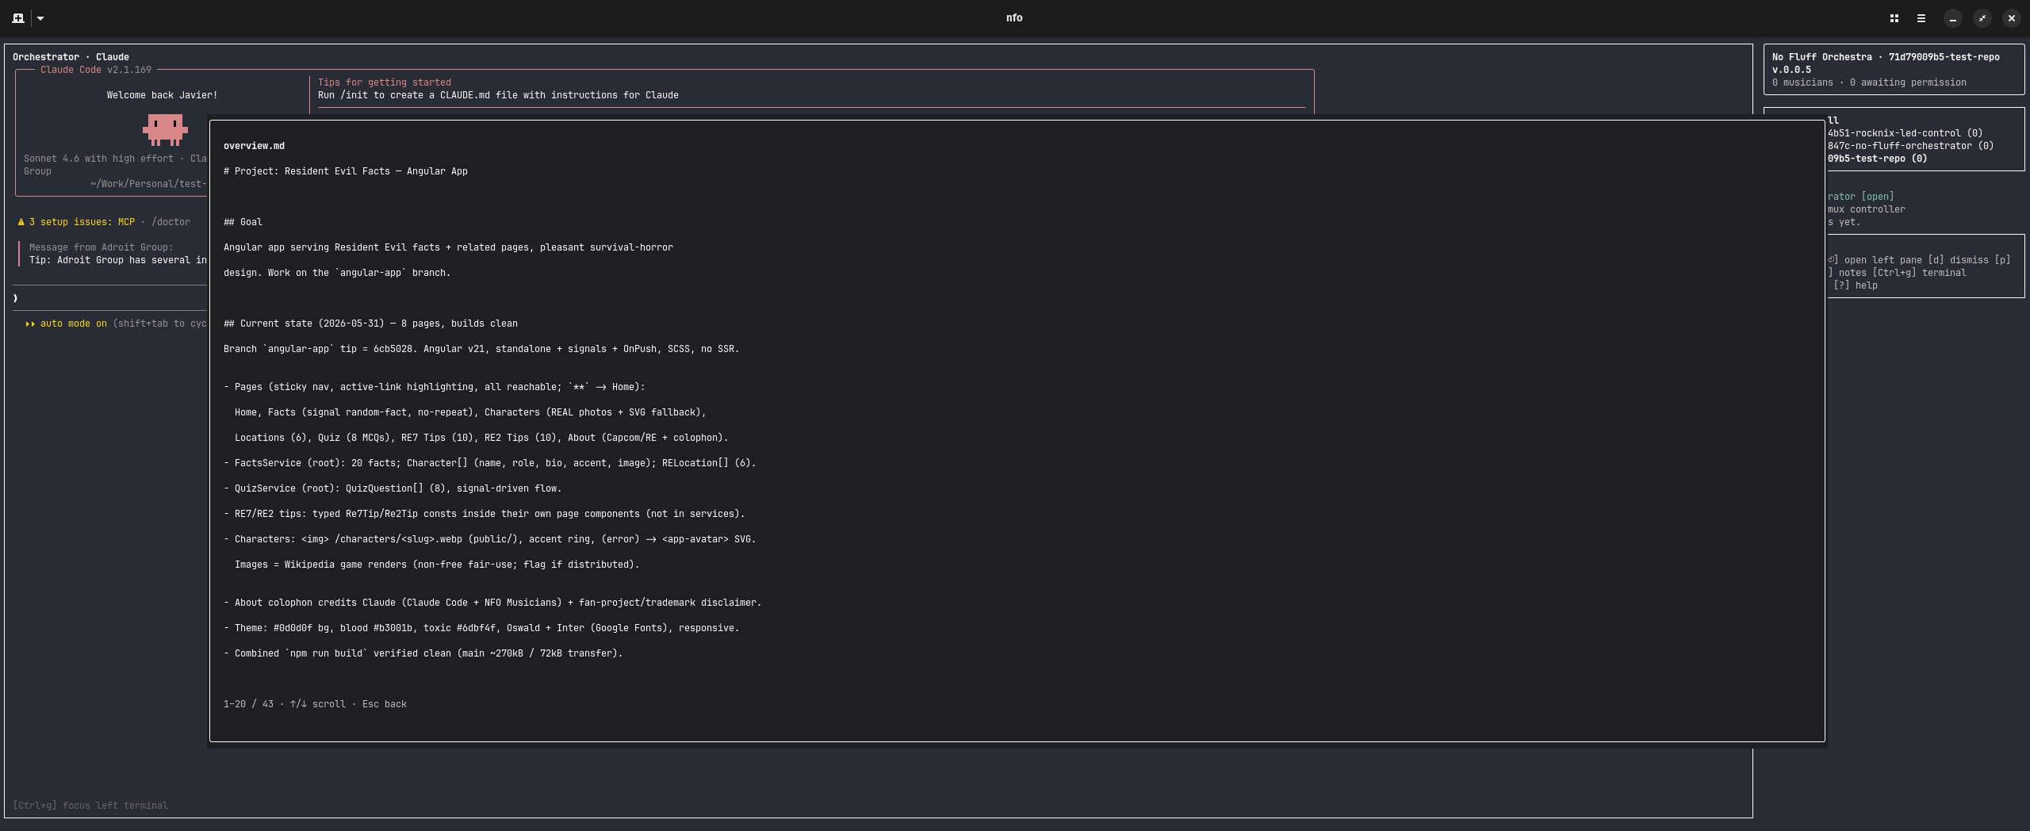Open a new terminal tab
This screenshot has width=2030, height=831.
[x=17, y=17]
